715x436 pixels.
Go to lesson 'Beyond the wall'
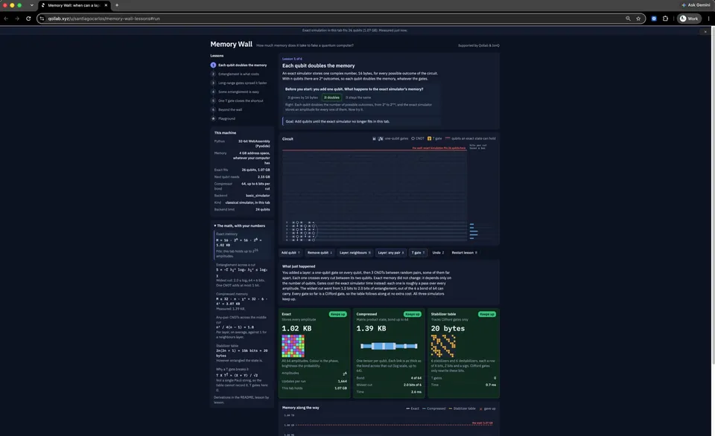click(226, 109)
